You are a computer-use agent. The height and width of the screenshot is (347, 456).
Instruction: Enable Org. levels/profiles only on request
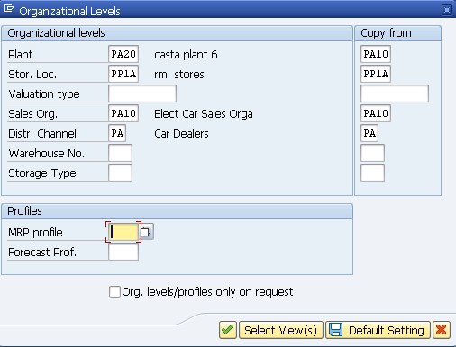[x=114, y=291]
